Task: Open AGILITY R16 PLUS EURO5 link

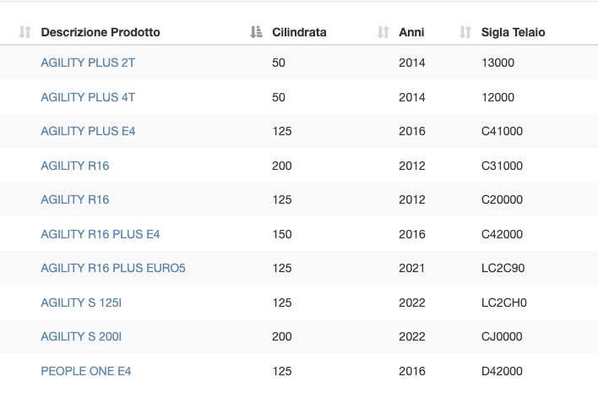Action: 113,268
